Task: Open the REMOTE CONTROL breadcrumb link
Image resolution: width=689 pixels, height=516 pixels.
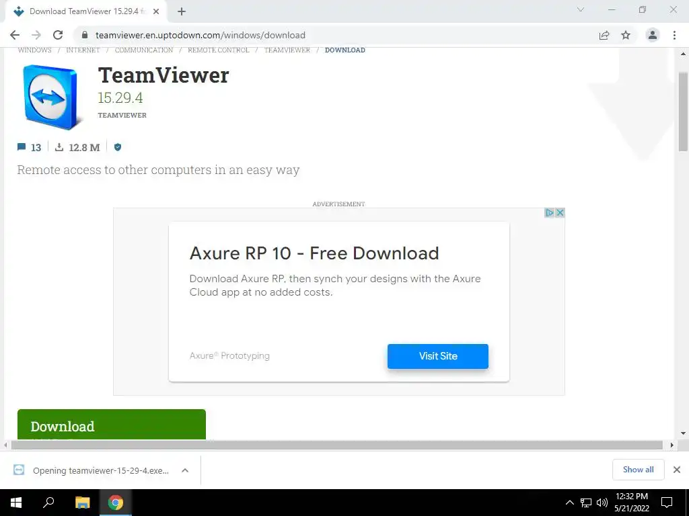Action: coord(219,50)
